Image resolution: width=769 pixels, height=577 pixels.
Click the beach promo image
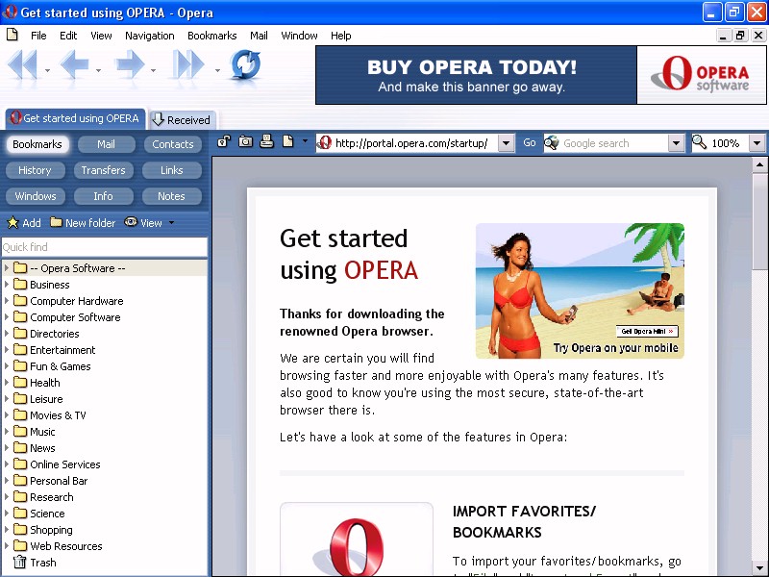pos(580,291)
